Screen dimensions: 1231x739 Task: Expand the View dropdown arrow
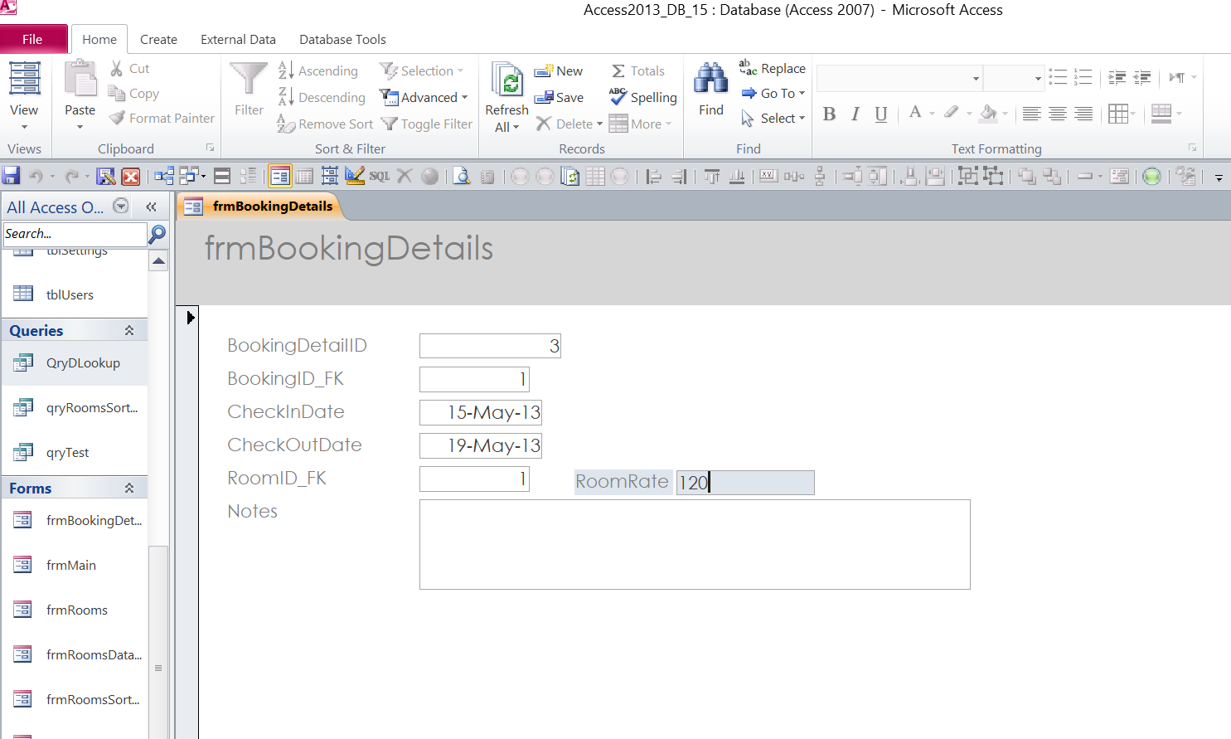pyautogui.click(x=24, y=127)
